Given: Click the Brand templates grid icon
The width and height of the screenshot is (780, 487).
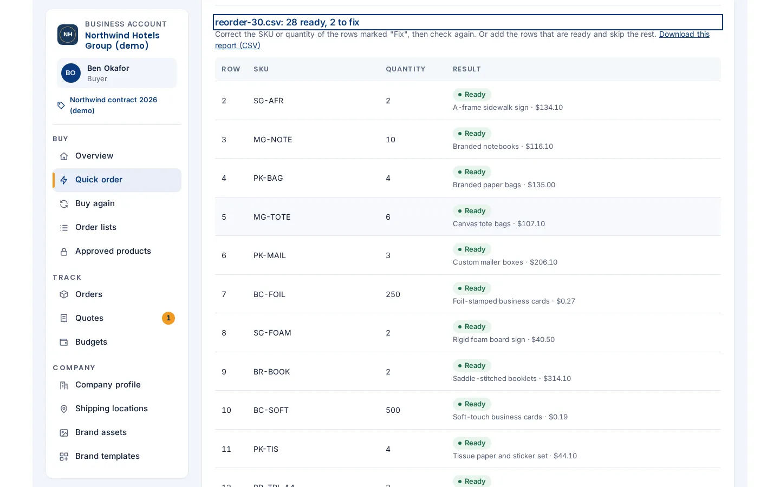Looking at the screenshot, I should [64, 457].
